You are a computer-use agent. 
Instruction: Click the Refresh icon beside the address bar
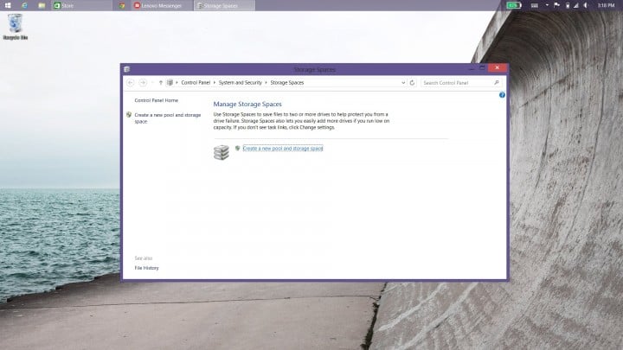412,82
